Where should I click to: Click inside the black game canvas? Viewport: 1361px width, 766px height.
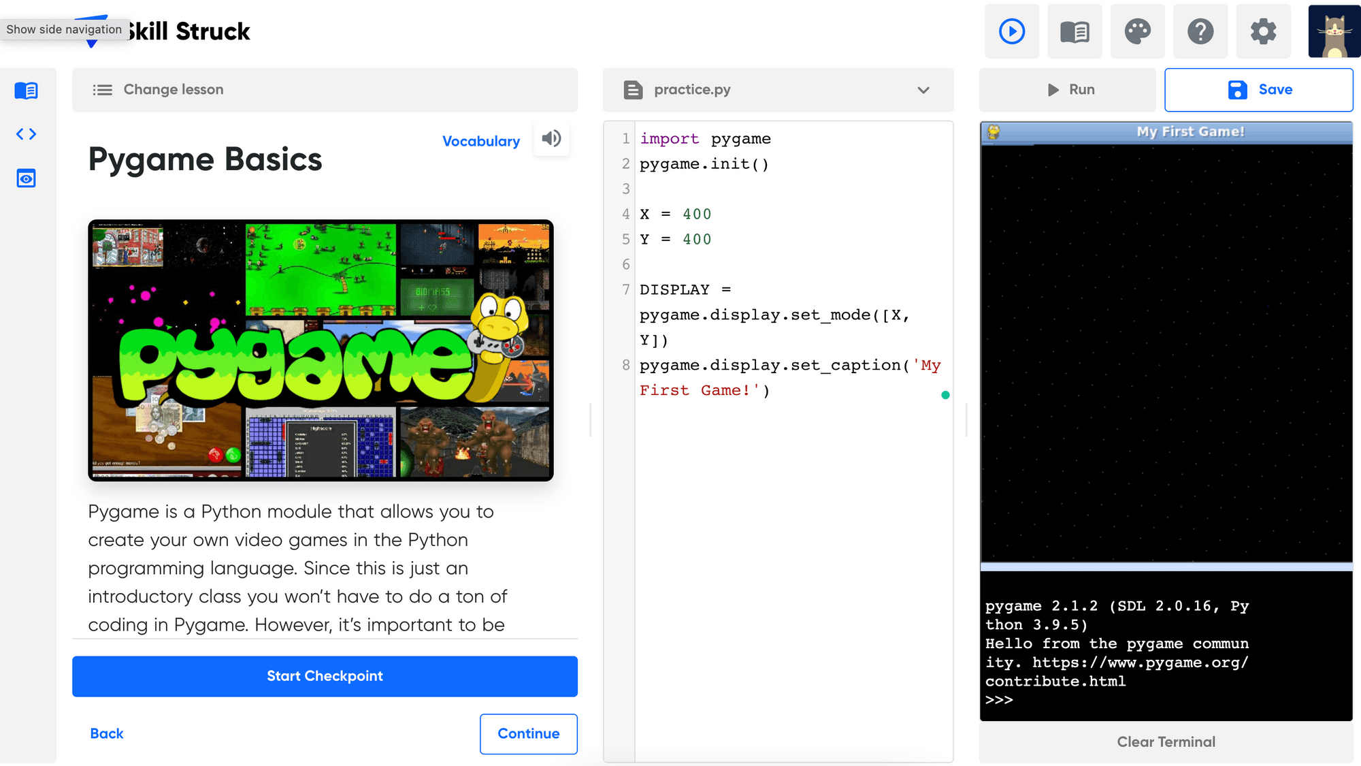point(1166,353)
